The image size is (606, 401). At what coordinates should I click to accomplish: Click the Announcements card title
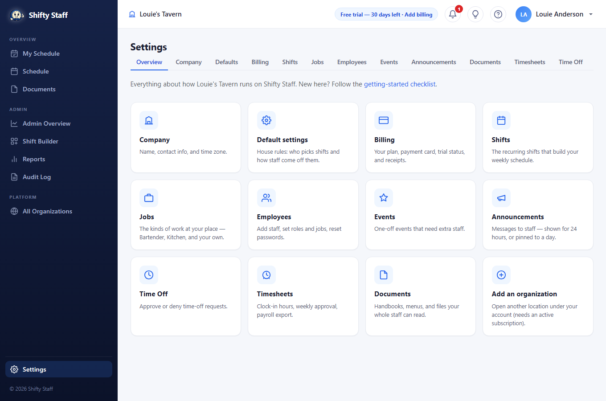point(518,217)
